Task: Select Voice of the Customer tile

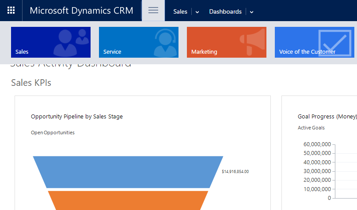Action: tap(315, 42)
